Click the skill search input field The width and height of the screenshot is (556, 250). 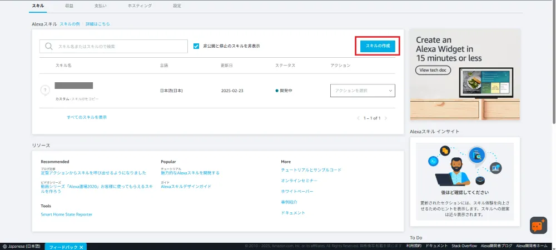pyautogui.click(x=113, y=46)
